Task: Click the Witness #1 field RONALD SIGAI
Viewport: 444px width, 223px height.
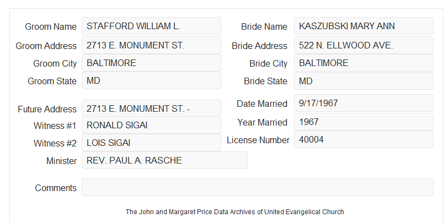Action: tap(151, 125)
